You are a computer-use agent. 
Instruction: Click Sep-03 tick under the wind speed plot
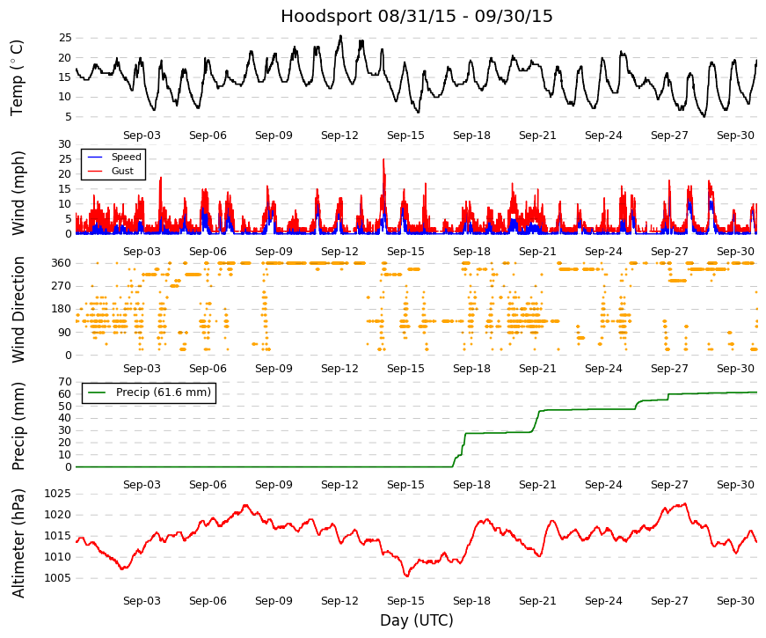click(142, 252)
